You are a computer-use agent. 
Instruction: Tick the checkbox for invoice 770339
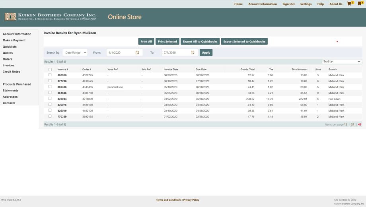click(50, 116)
